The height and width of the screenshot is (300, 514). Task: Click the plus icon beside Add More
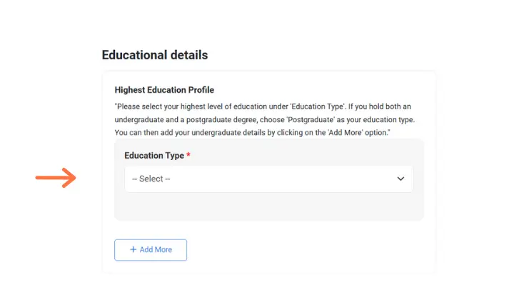tap(133, 249)
